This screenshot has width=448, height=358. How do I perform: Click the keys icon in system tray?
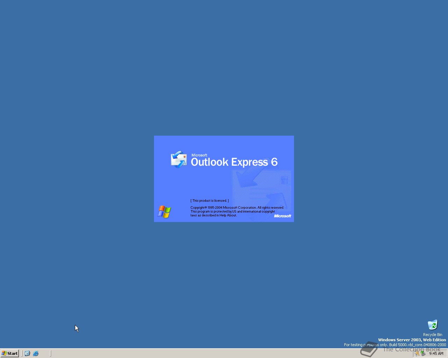[x=417, y=353]
